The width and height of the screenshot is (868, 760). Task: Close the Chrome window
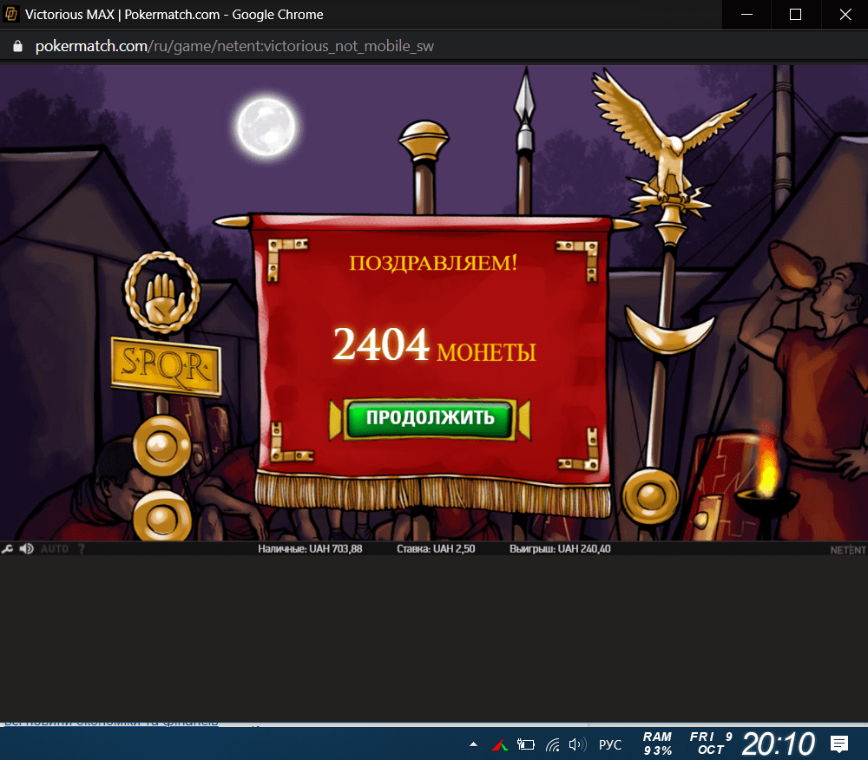pos(845,15)
